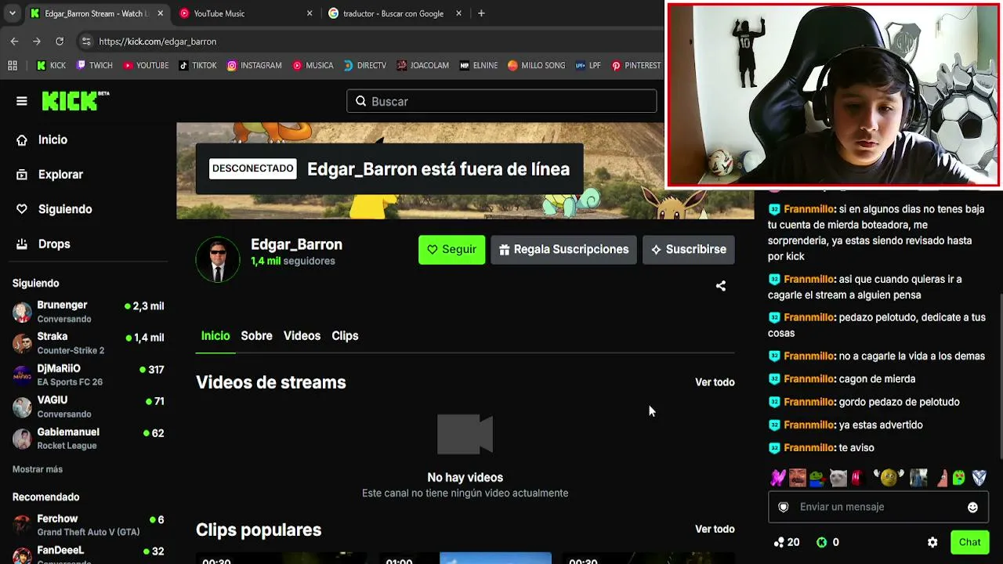
Task: Open the TIKTOK bookmark
Action: (197, 66)
